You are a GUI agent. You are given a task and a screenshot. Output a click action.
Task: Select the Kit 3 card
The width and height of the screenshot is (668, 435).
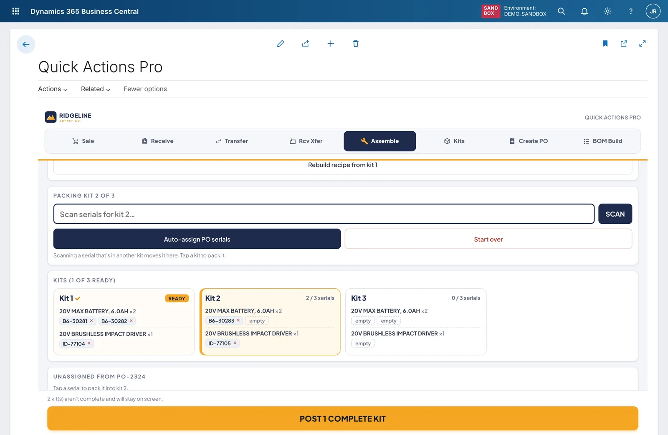click(416, 322)
